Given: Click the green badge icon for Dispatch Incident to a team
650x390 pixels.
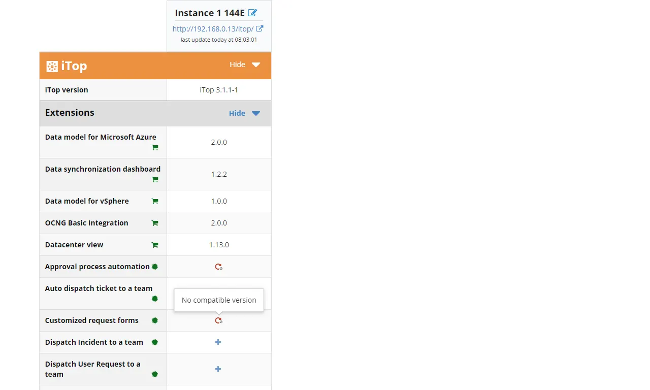Looking at the screenshot, I should (155, 342).
